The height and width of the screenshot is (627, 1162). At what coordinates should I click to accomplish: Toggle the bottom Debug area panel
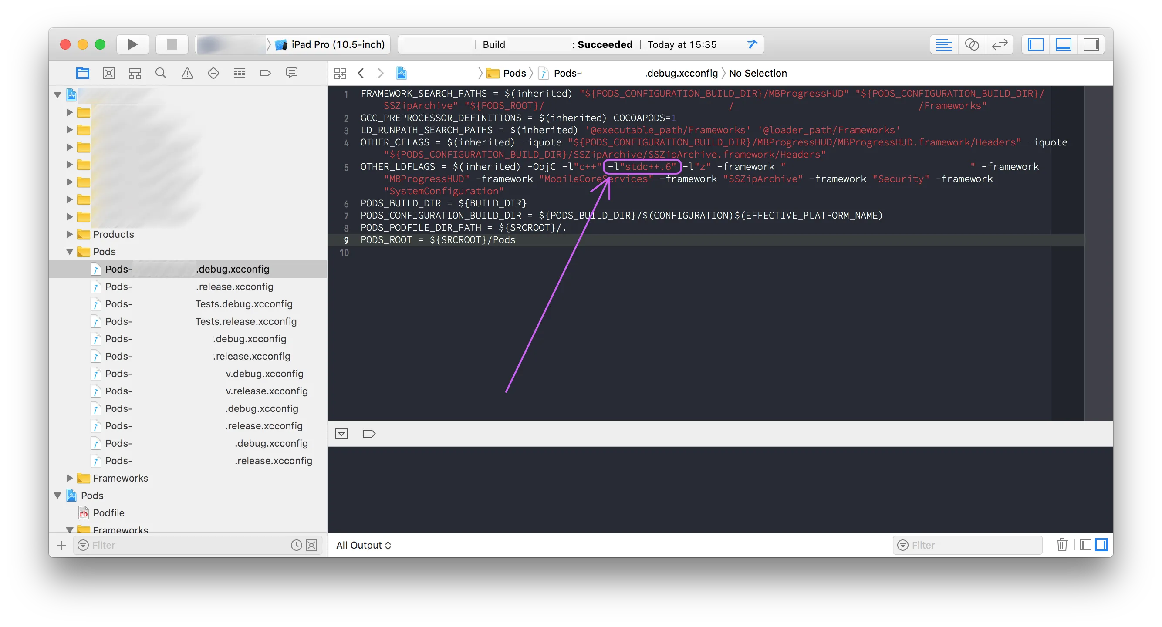1063,44
